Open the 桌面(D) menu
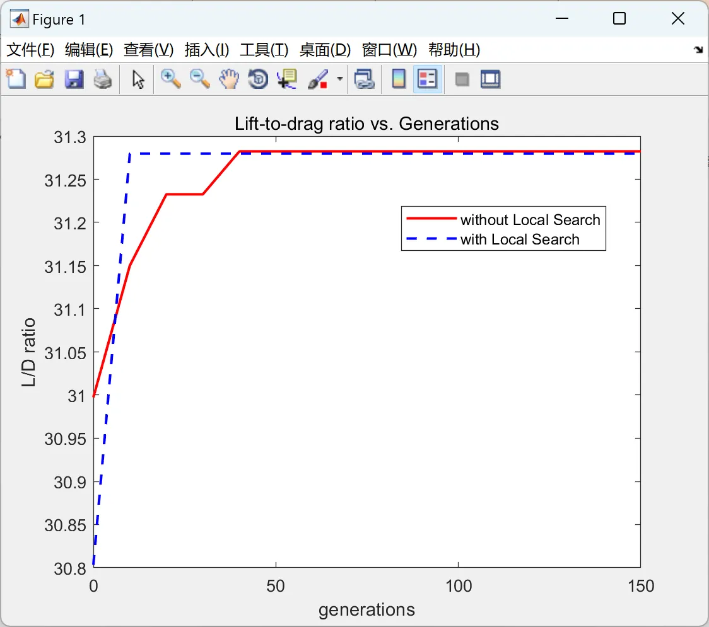 tap(325, 50)
